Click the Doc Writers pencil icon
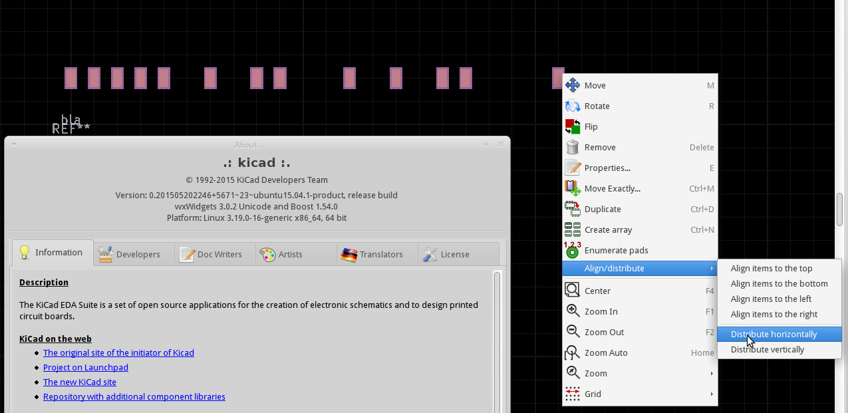The width and height of the screenshot is (848, 413). tap(187, 254)
